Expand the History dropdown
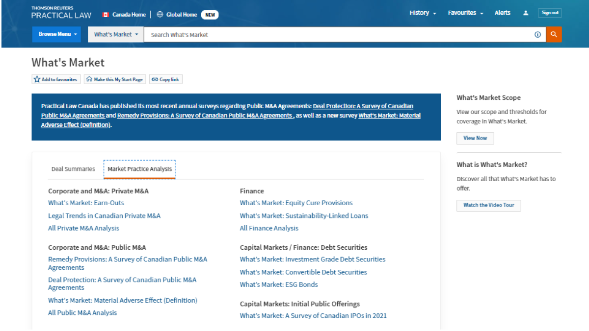 [423, 13]
